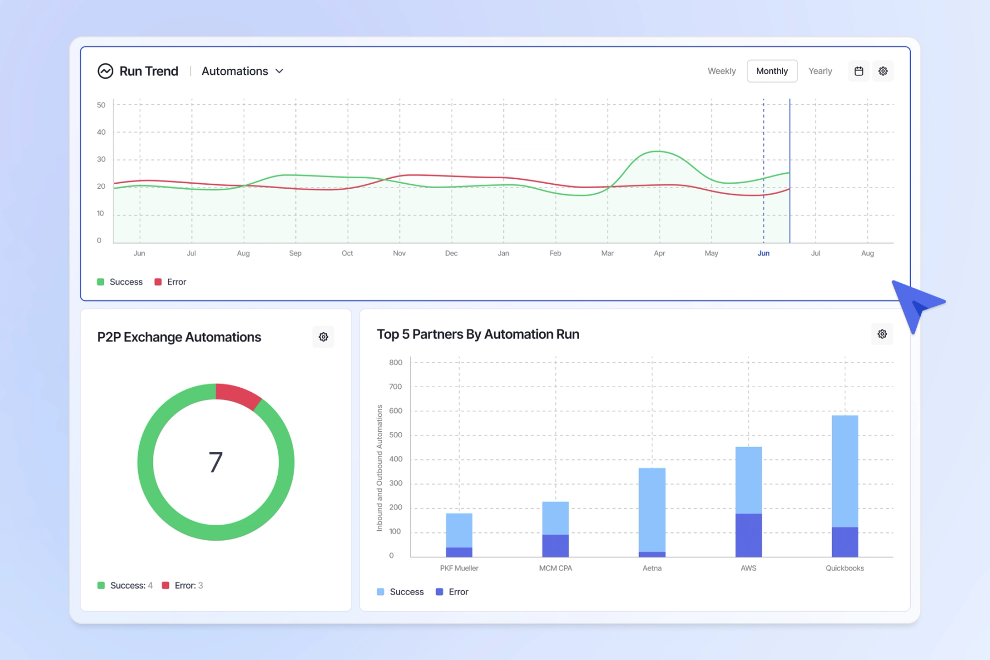Open P2P Exchange Automations settings gear
The image size is (990, 660).
(323, 337)
